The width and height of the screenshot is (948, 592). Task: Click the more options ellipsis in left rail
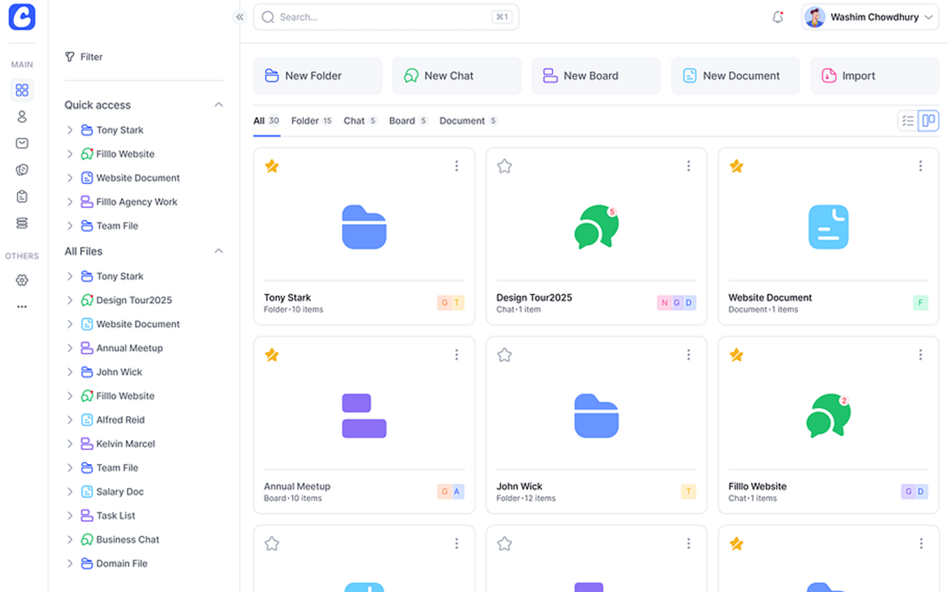tap(22, 306)
